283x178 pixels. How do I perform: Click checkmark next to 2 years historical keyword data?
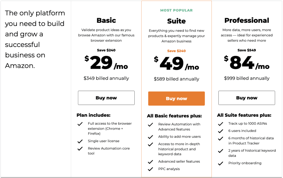(x=220, y=151)
